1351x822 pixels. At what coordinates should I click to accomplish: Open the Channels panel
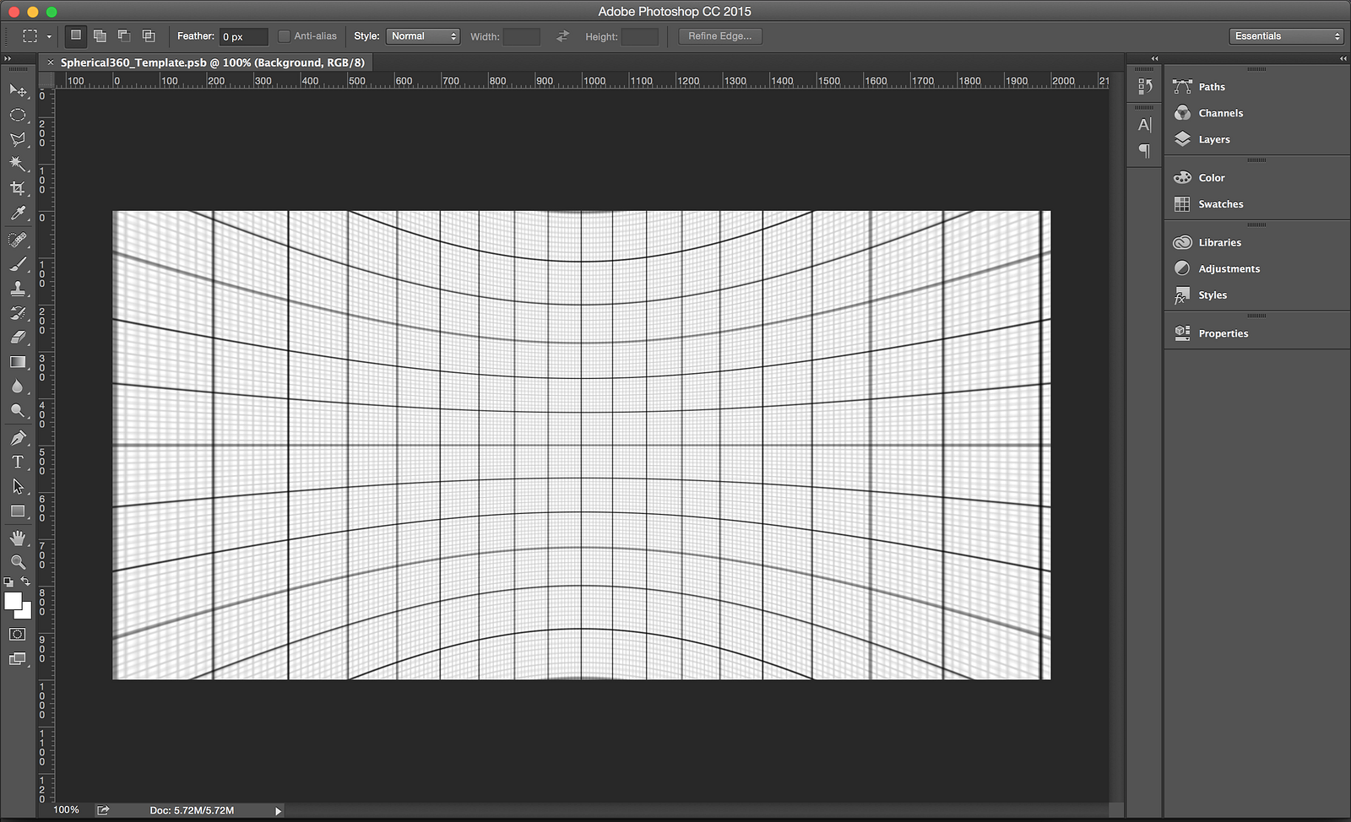pyautogui.click(x=1220, y=113)
